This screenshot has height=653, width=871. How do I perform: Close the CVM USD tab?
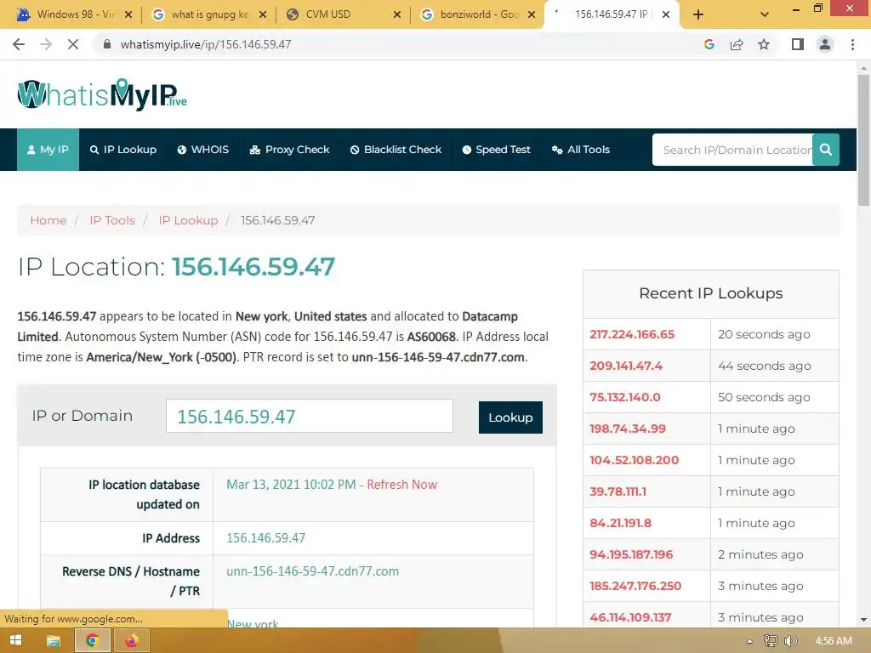tap(397, 14)
